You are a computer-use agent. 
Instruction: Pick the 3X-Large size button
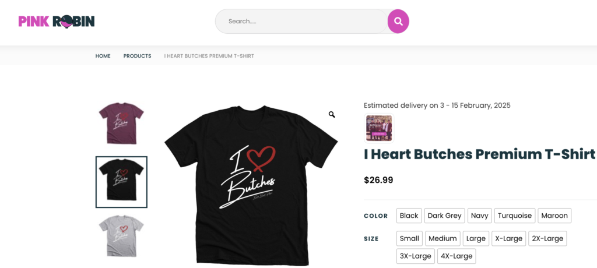[415, 256]
